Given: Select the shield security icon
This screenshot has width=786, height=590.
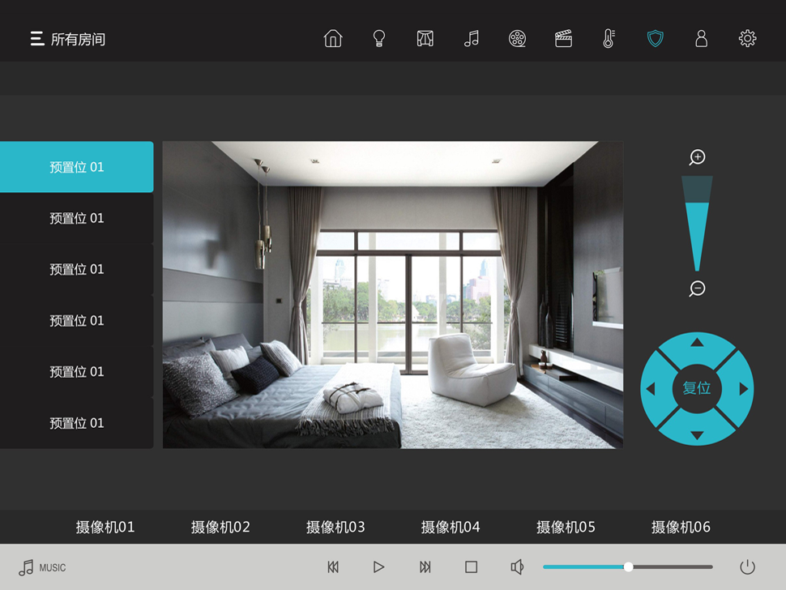Looking at the screenshot, I should coord(656,39).
